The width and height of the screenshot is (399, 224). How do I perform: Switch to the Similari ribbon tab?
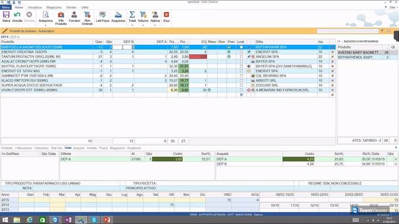pos(71,7)
